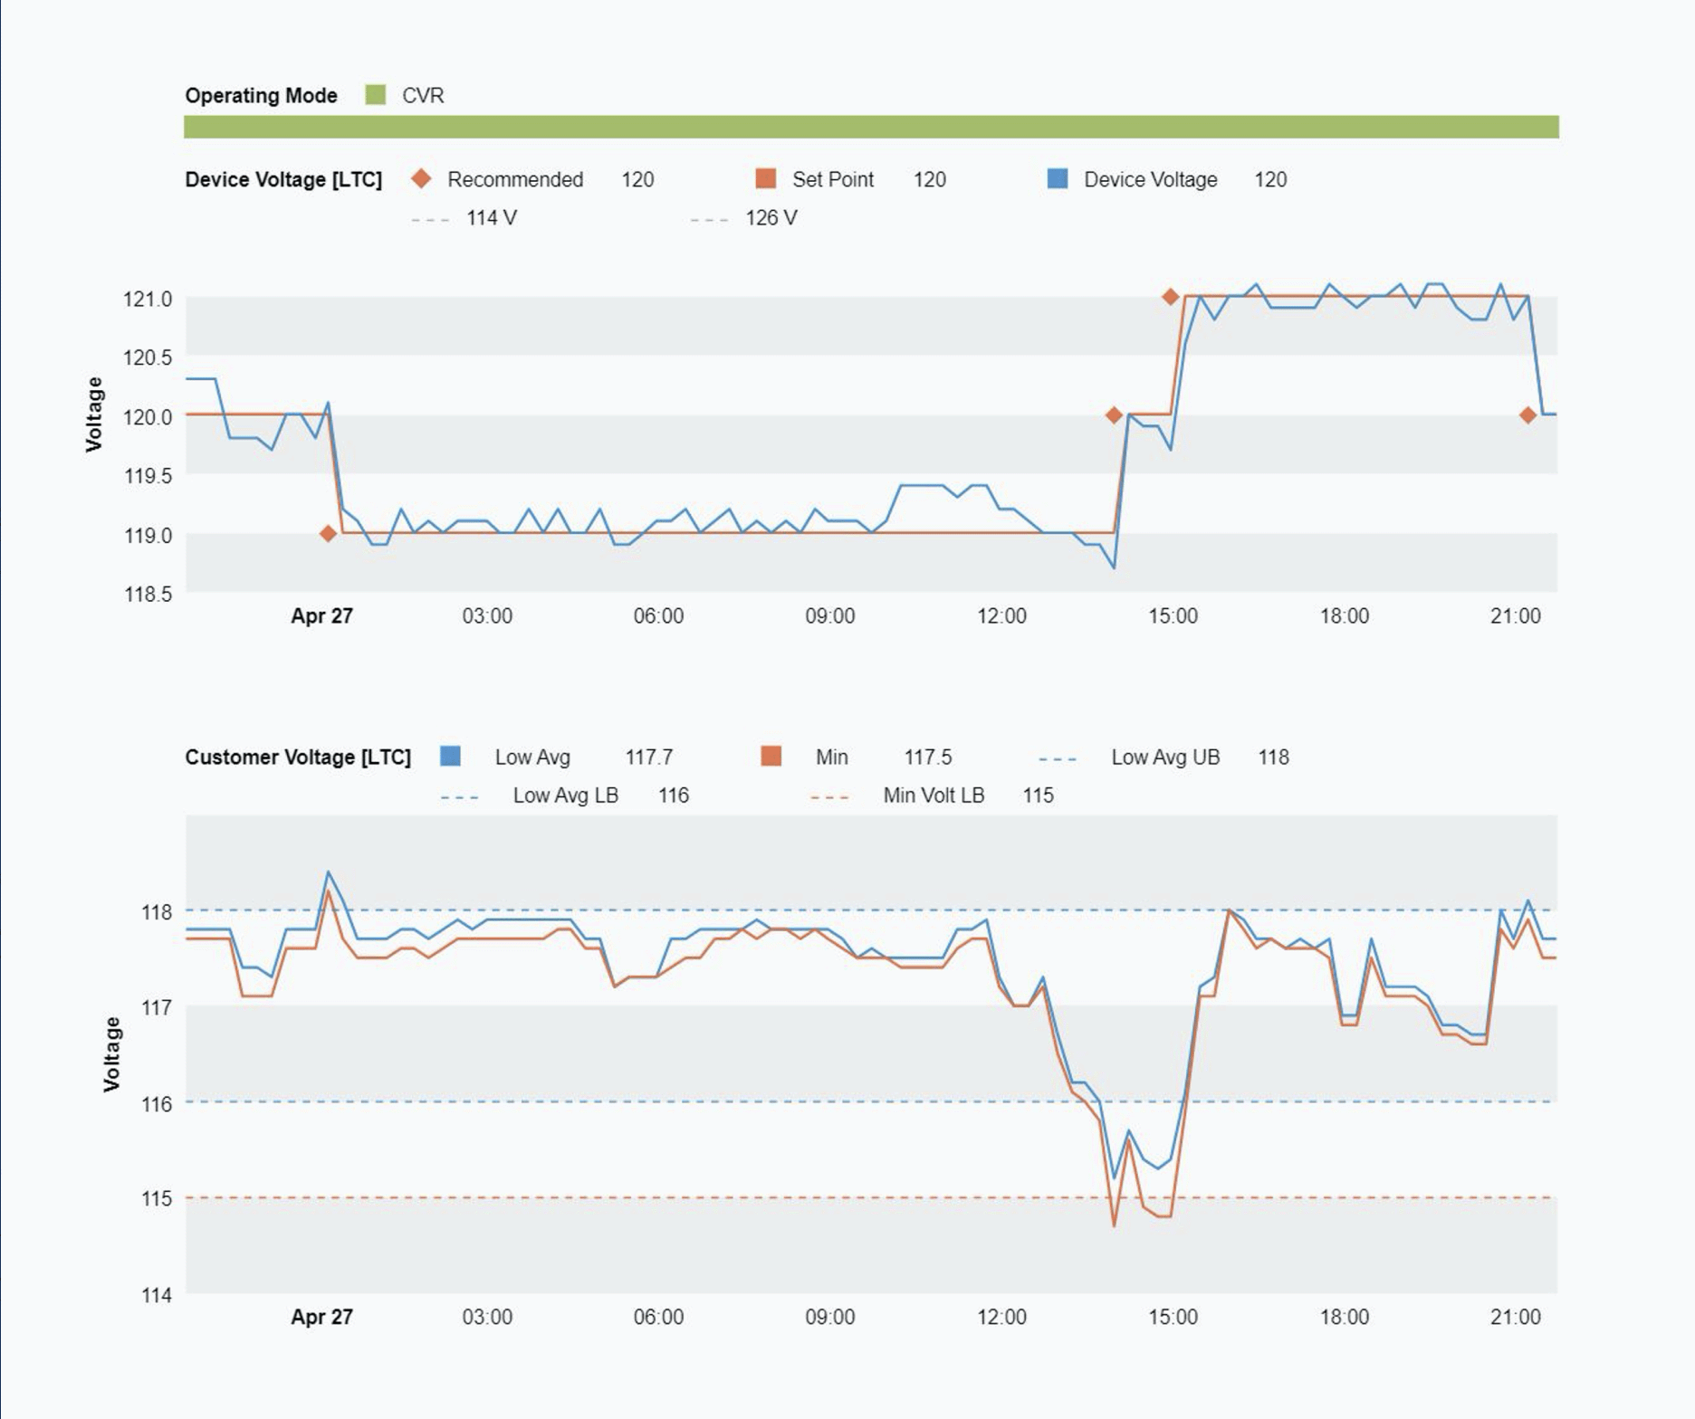Click the Low Avg blue square legend icon

pyautogui.click(x=450, y=757)
